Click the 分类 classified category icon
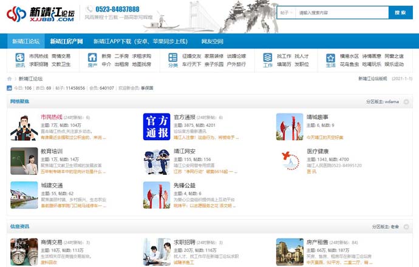 point(173,60)
